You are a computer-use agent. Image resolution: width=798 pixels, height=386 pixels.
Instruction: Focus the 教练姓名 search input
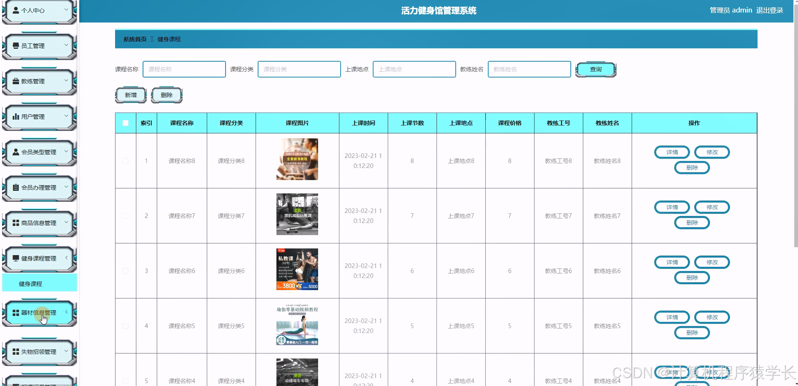click(x=529, y=69)
